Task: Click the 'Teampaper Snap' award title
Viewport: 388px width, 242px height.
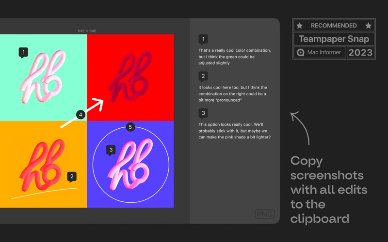Action: 334,39
